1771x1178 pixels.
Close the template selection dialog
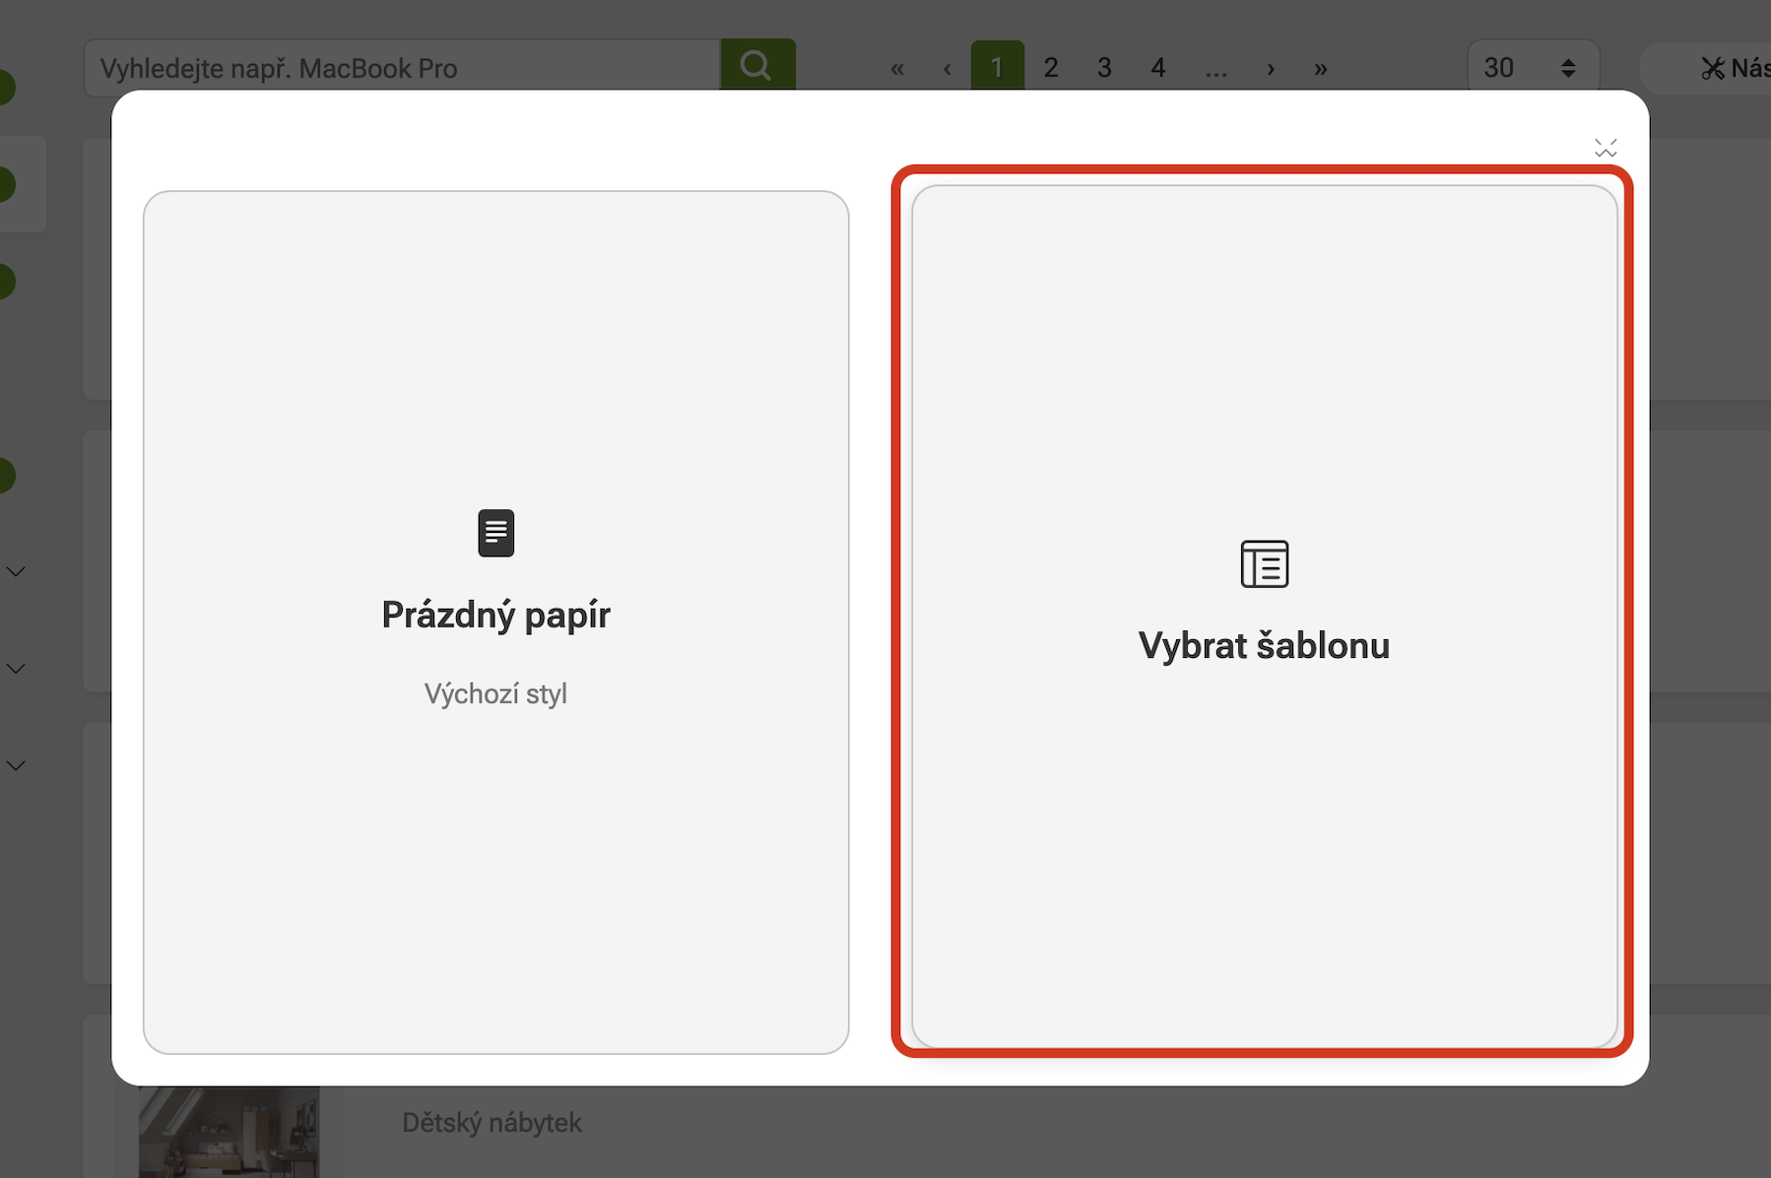[1606, 148]
